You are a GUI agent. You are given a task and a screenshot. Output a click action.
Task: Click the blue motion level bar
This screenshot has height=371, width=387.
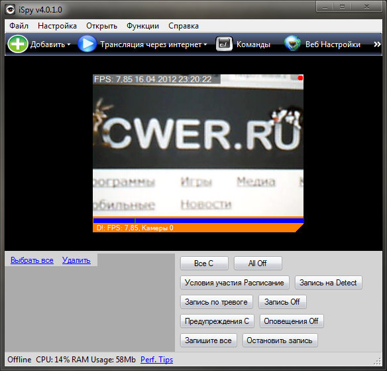(x=198, y=221)
